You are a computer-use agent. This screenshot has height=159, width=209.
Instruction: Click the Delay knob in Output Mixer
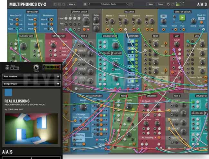point(96,20)
